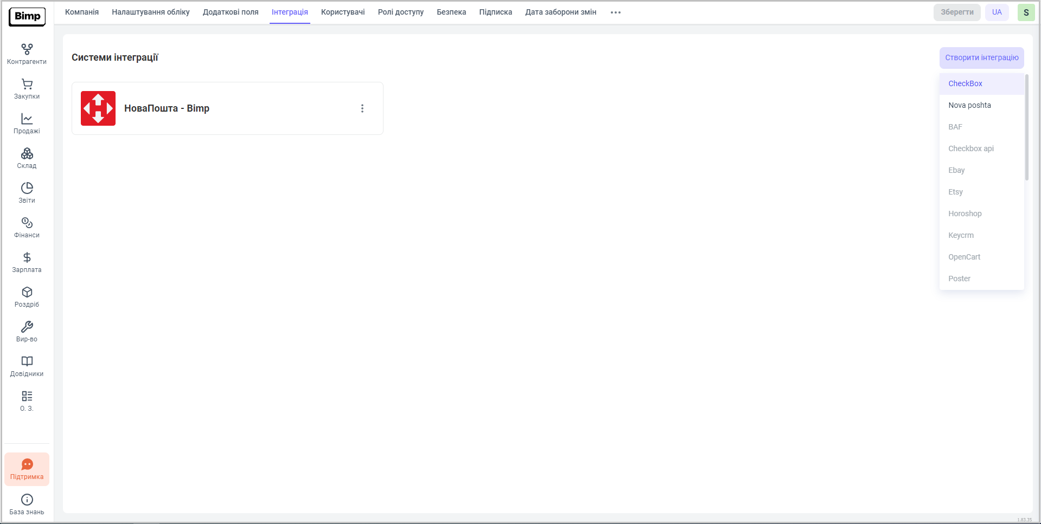
Task: Switch to the Користувачі tab
Action: (343, 12)
